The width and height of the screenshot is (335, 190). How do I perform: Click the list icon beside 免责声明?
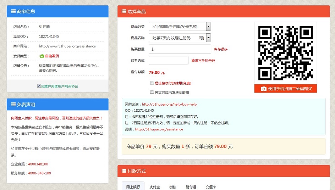click(x=13, y=104)
